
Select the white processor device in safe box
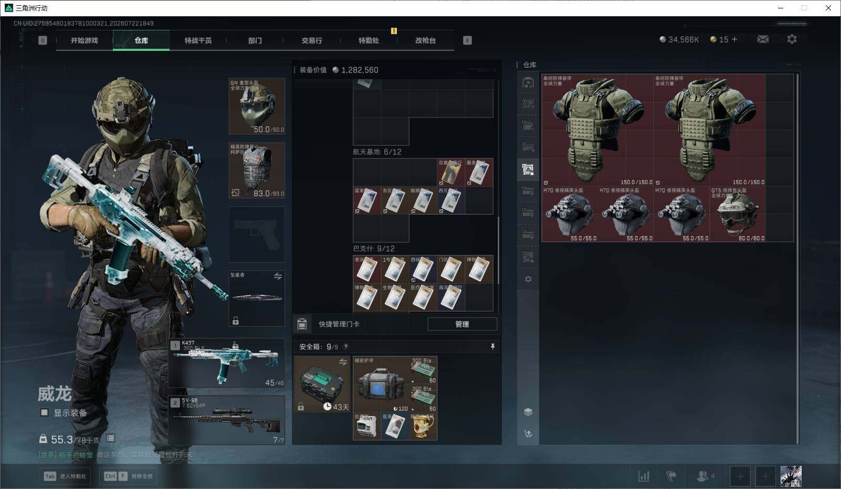click(367, 427)
